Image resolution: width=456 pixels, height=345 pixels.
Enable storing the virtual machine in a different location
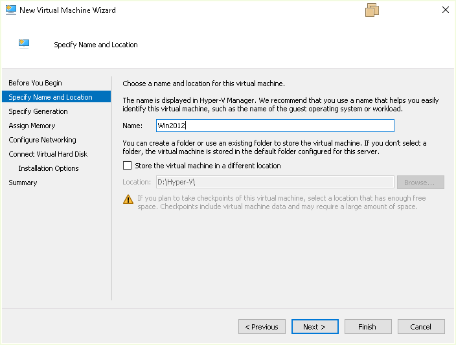point(127,166)
